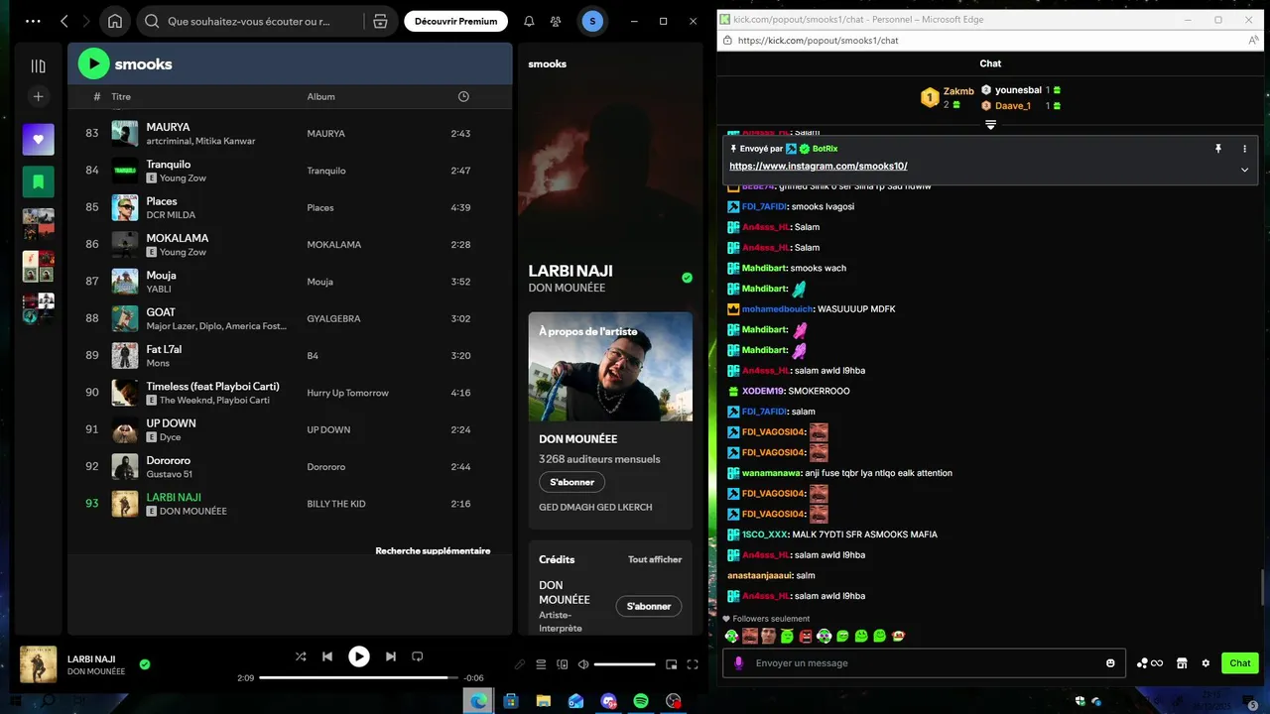The image size is (1270, 714).
Task: Click S'abonner under DON MOUNÉEE monthly listeners
Action: (571, 482)
